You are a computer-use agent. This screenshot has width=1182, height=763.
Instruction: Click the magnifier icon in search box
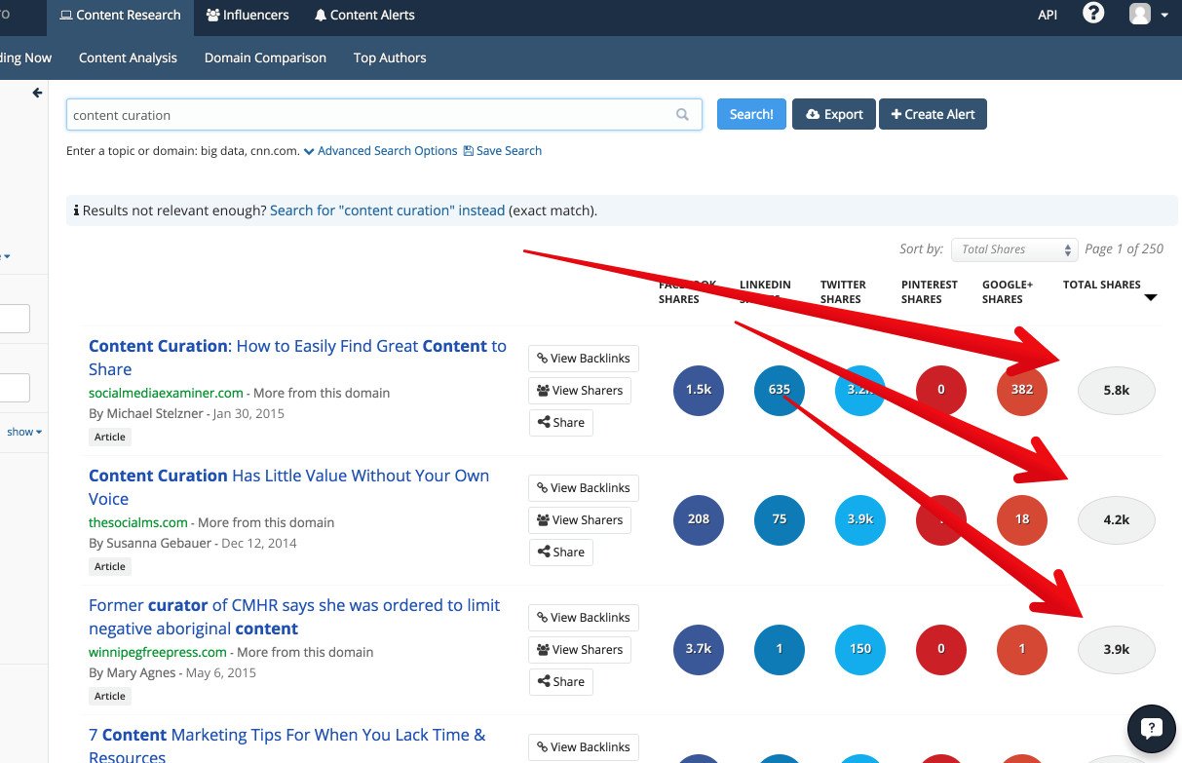[x=682, y=114]
